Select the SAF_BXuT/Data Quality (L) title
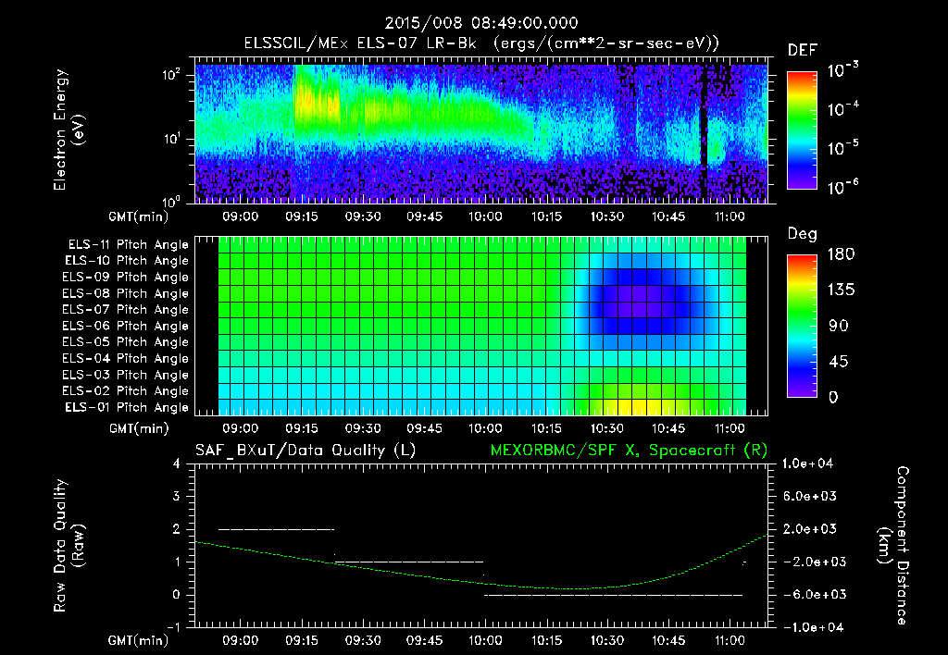The image size is (948, 655). [x=306, y=451]
